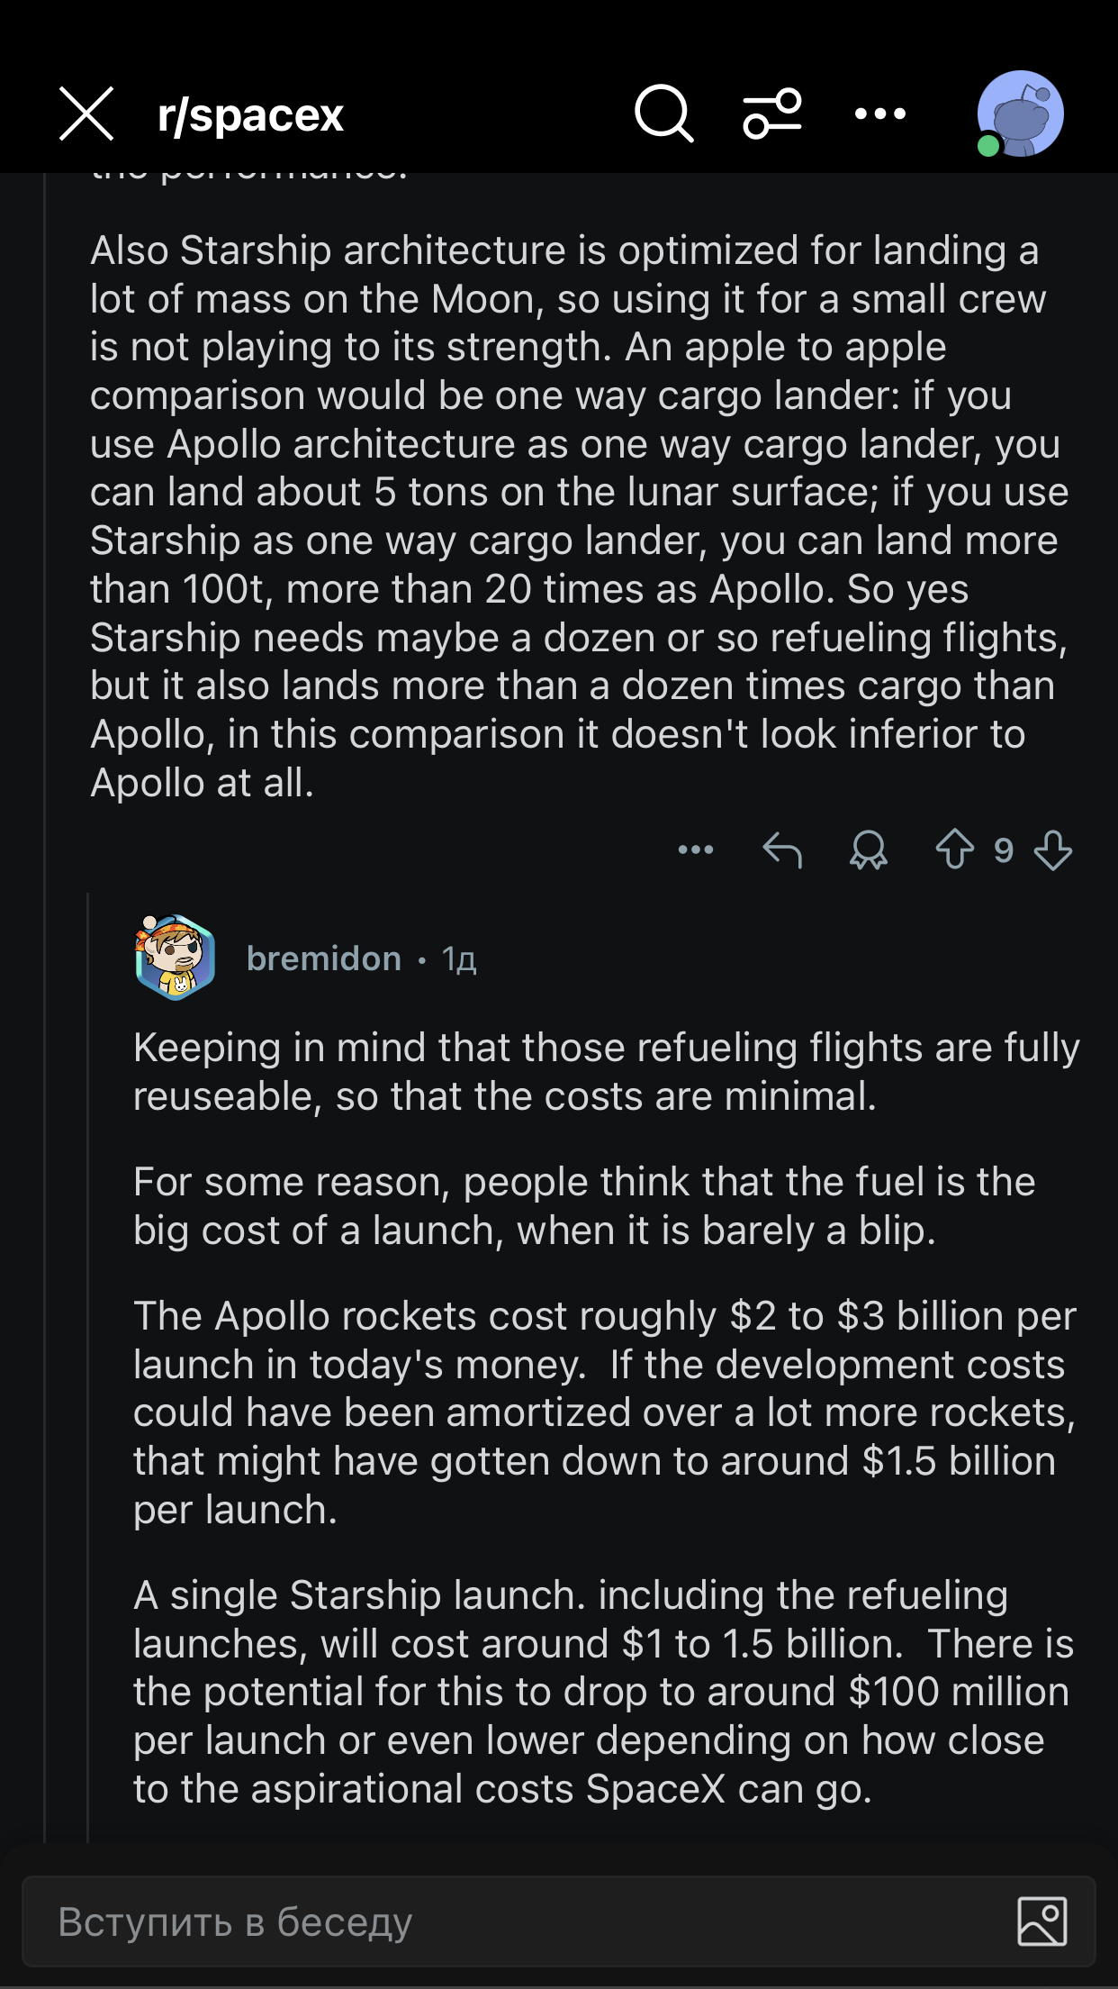This screenshot has height=1989, width=1118.
Task: Open more options for the Starship comment
Action: [695, 849]
